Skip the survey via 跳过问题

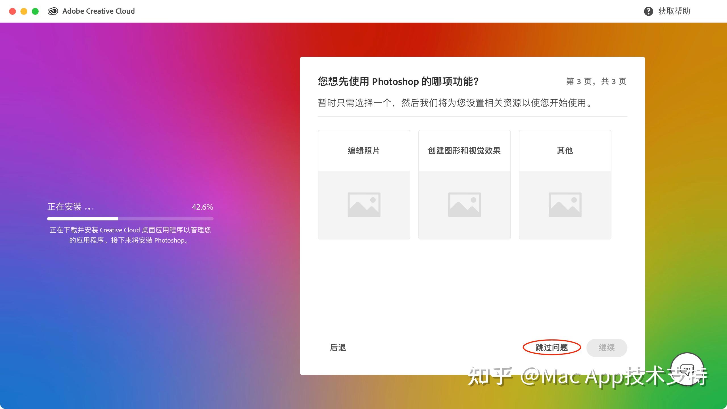552,347
